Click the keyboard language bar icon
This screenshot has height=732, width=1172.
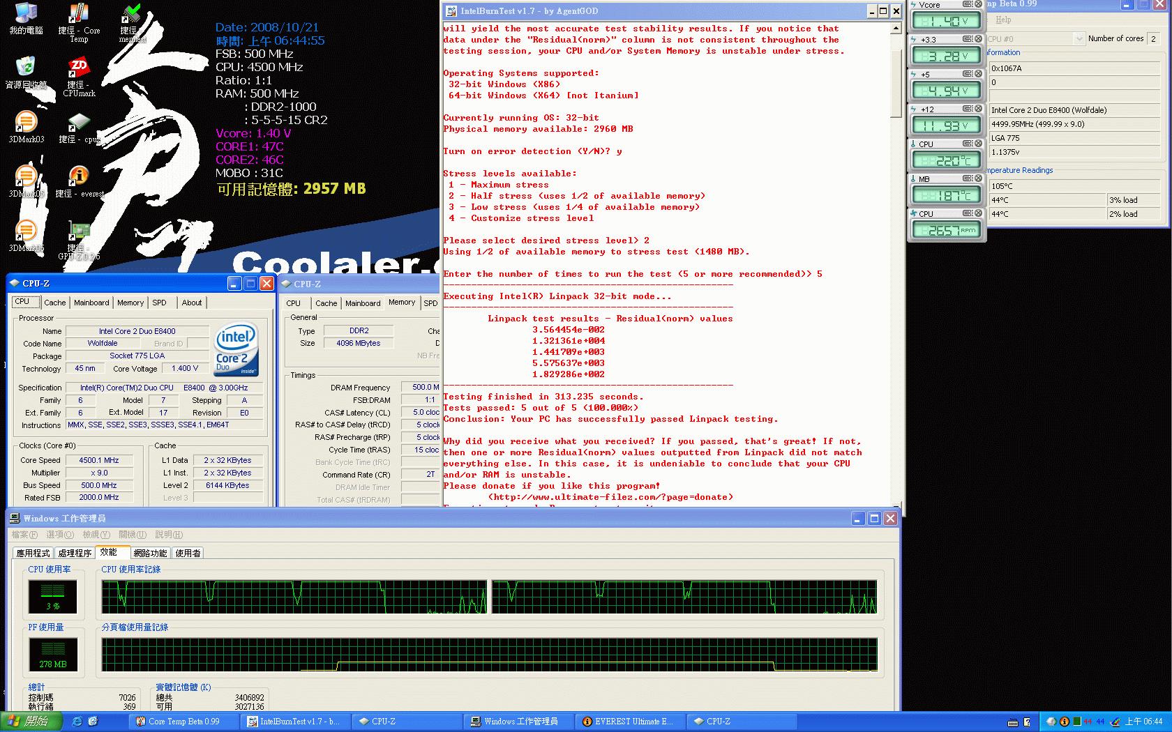coord(1013,722)
